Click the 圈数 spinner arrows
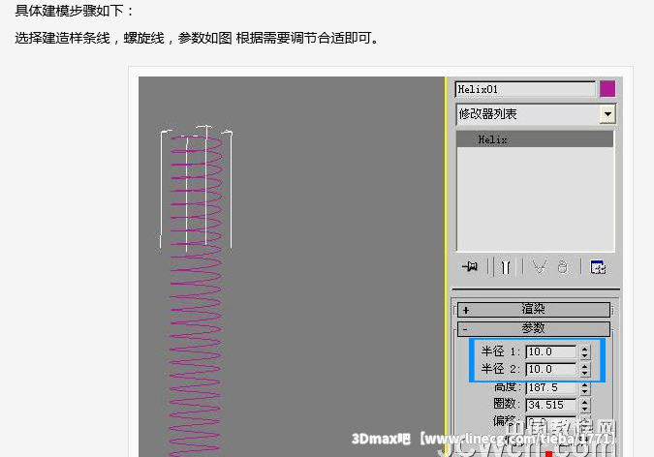654x457 pixels. tap(584, 404)
